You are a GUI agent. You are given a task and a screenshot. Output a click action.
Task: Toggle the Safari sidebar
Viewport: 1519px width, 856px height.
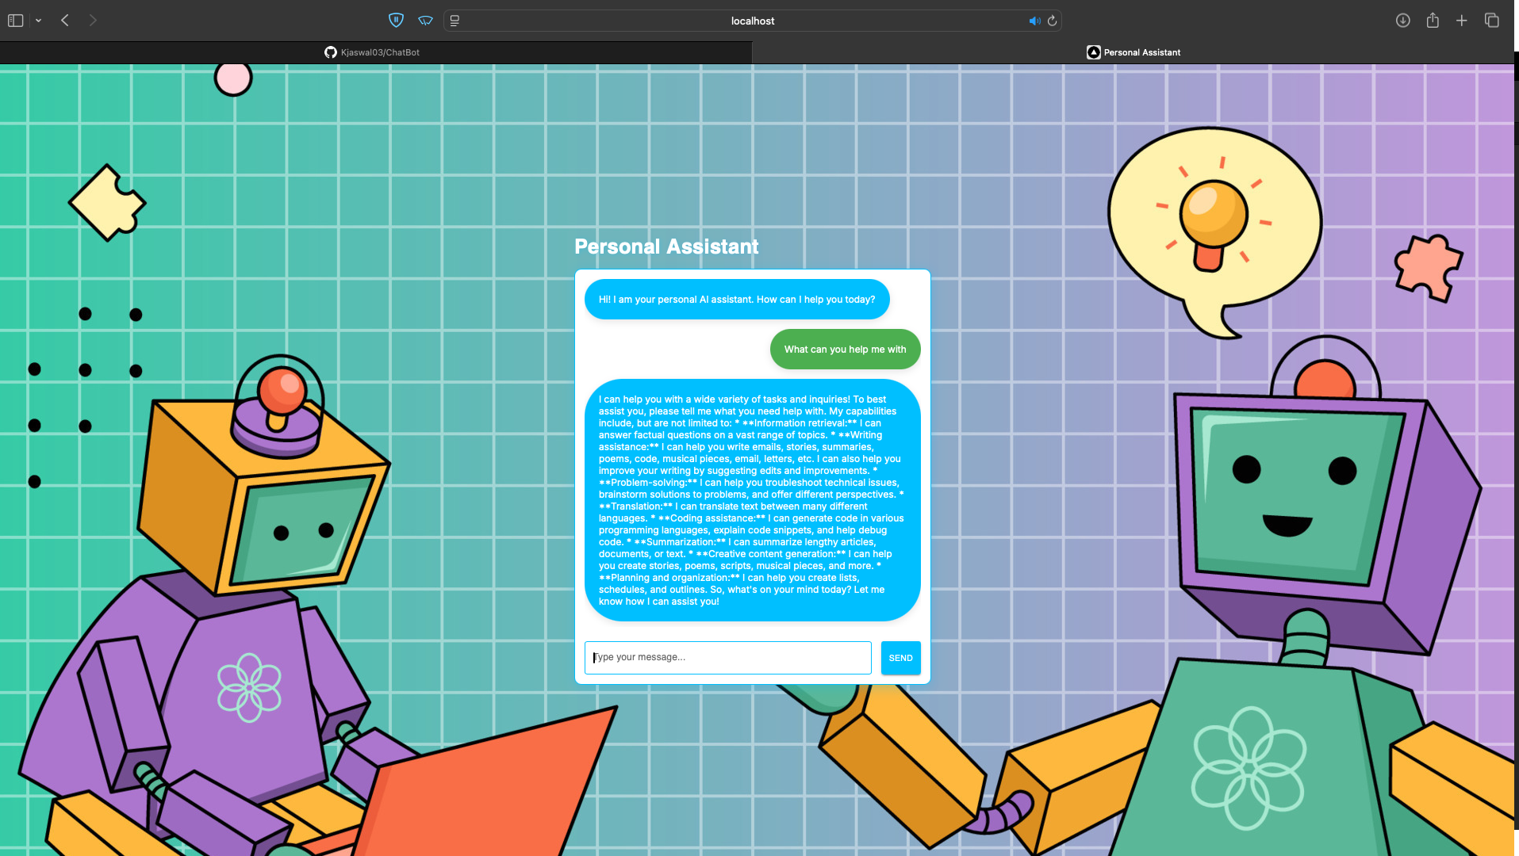pyautogui.click(x=16, y=21)
